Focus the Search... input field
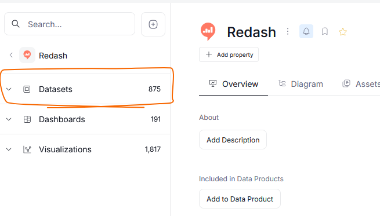 (x=70, y=24)
